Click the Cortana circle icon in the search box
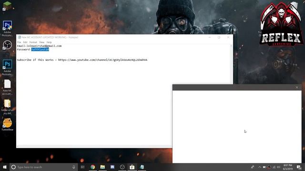 click(x=13, y=167)
